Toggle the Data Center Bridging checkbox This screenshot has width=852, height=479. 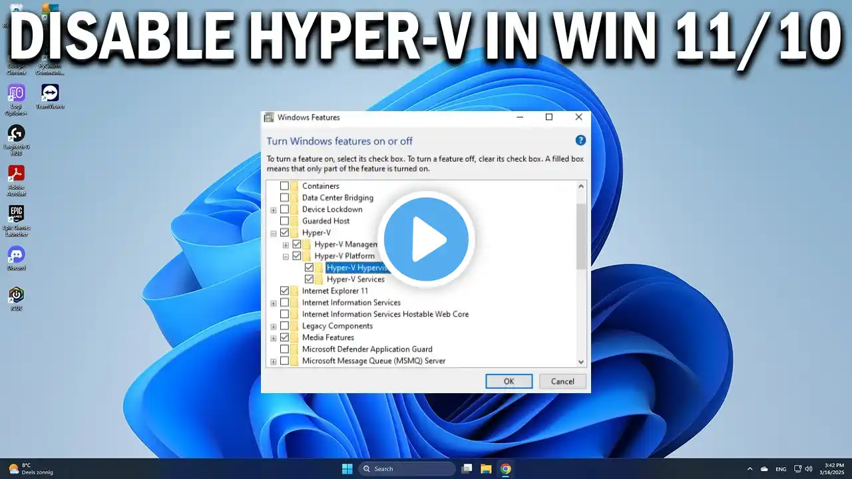tap(285, 198)
